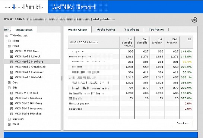This screenshot has height=138, width=203.
Task: Expand the VKG L V TPB Nord node
Action: tap(12, 51)
